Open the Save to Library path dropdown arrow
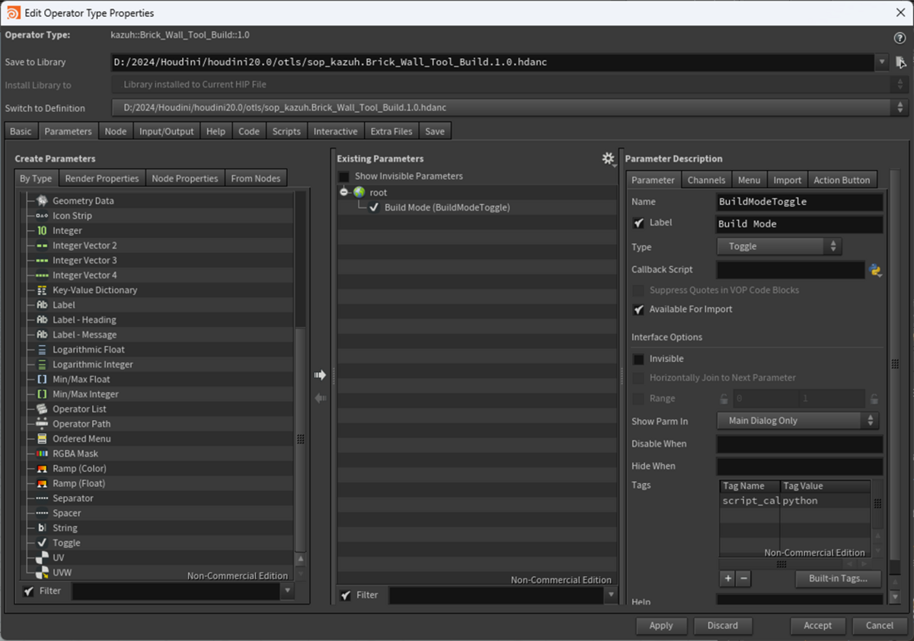914x641 pixels. click(x=882, y=62)
